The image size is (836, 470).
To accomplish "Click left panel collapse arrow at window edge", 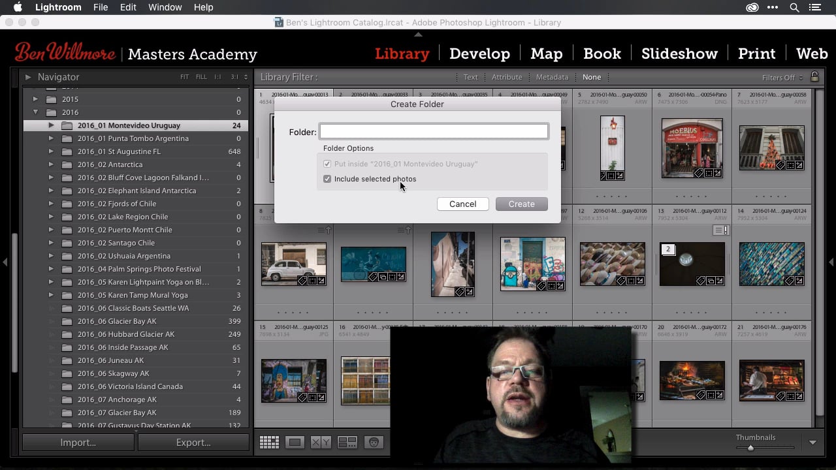I will (5, 262).
